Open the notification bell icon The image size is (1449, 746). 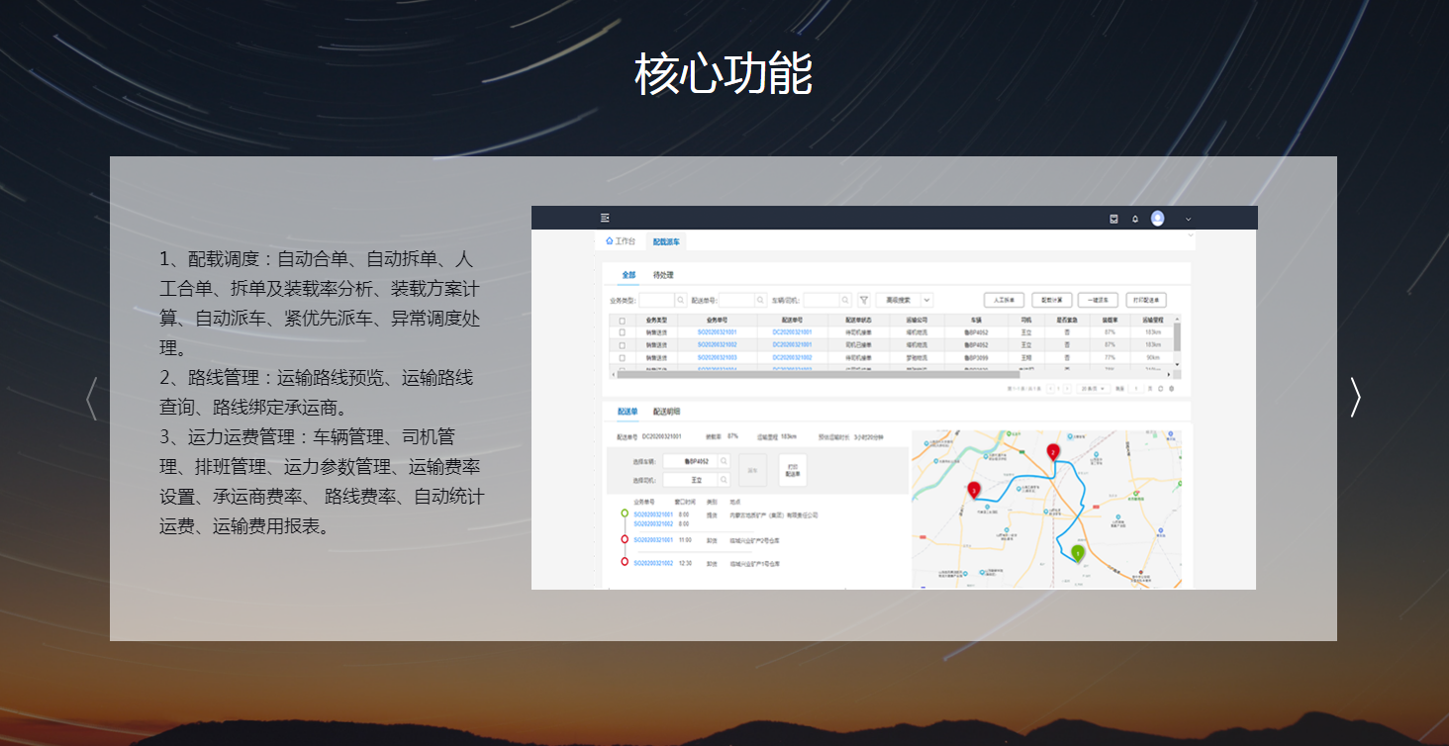pyautogui.click(x=1135, y=219)
